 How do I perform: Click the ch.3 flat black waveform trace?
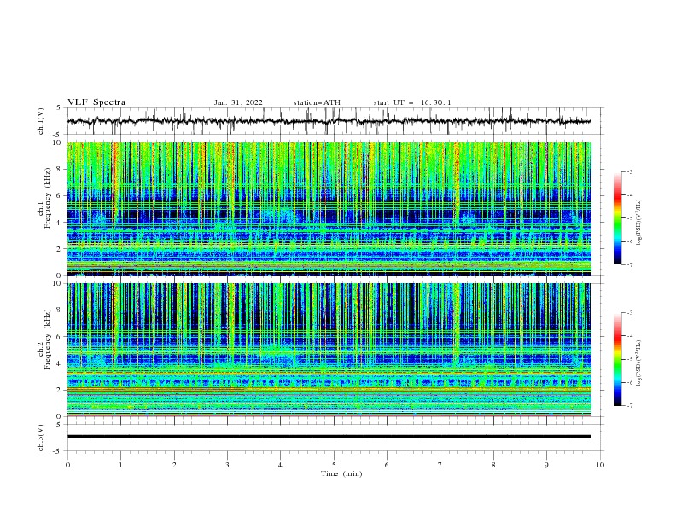tap(329, 437)
